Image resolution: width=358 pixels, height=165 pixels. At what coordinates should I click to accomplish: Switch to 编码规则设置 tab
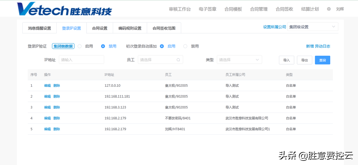click(130, 28)
